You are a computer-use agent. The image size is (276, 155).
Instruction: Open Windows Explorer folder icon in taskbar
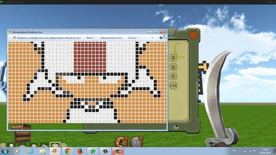(x=43, y=151)
